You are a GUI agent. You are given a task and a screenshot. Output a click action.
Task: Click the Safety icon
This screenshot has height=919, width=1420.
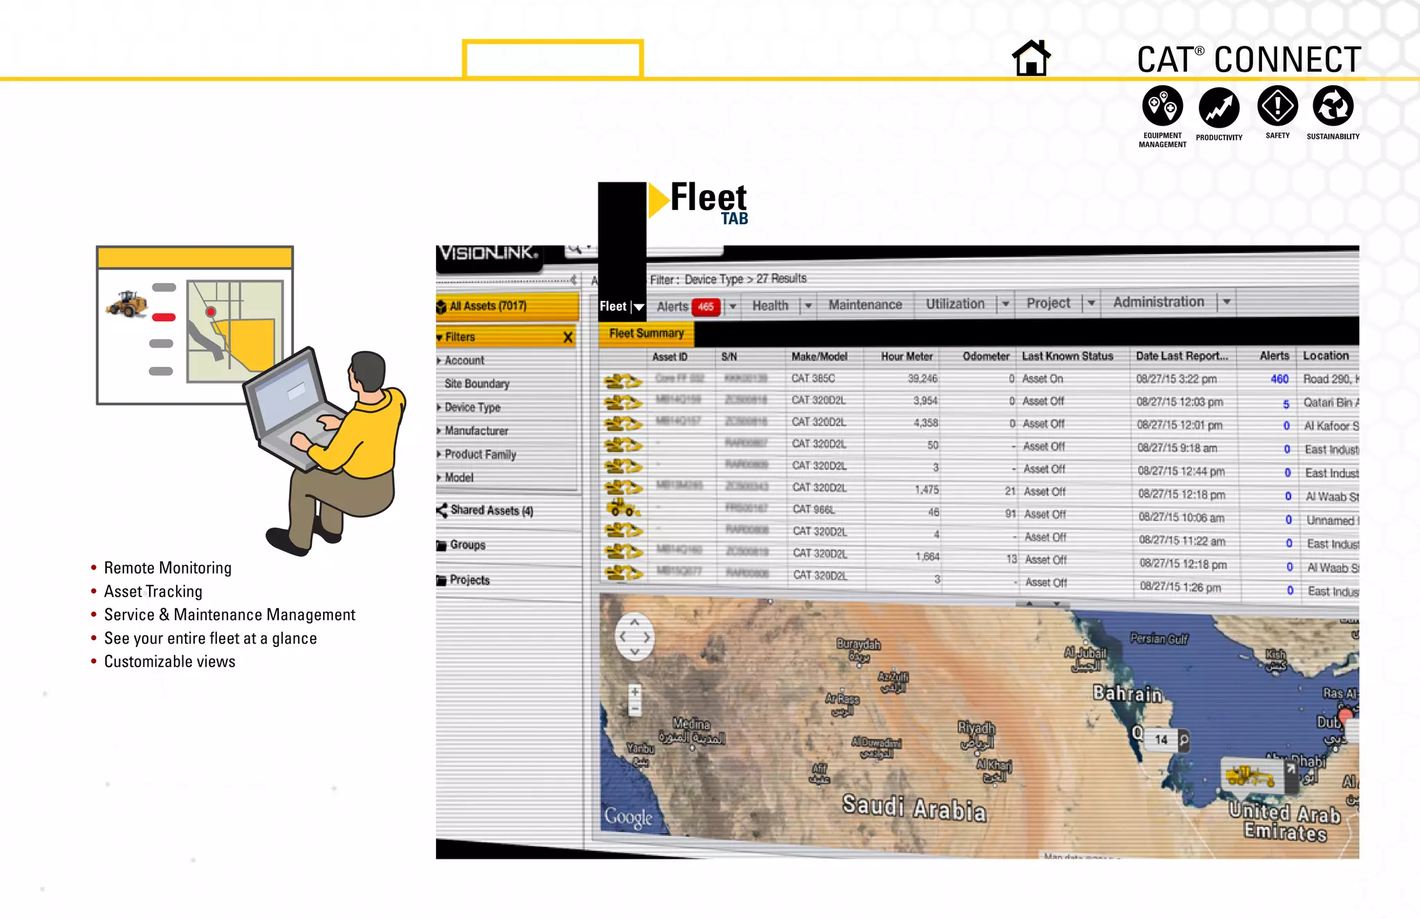(1277, 106)
